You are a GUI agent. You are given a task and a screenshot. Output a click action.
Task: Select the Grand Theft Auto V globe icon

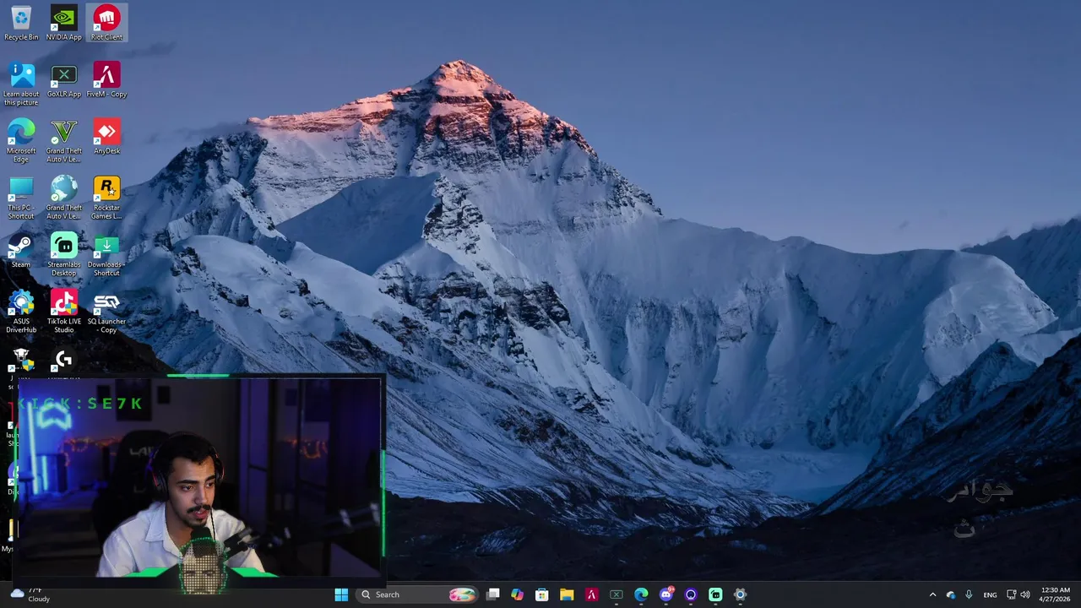click(64, 198)
